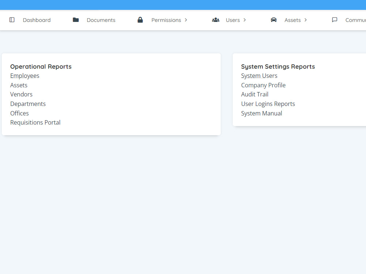Open the Offices report link

pyautogui.click(x=19, y=113)
